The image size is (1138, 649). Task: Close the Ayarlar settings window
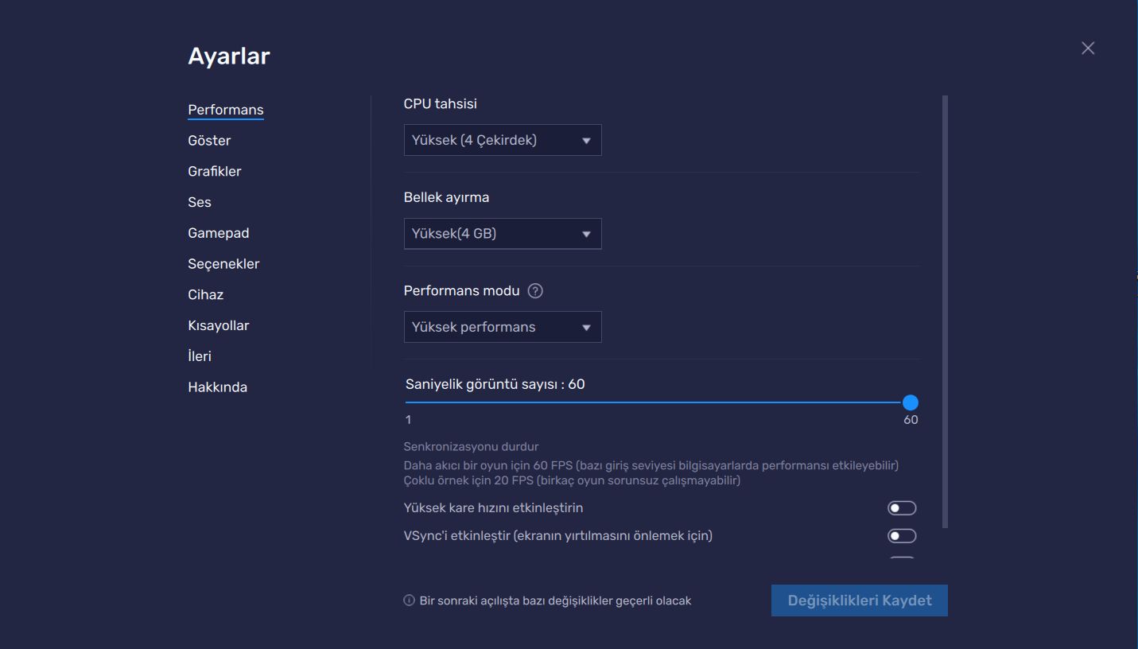pos(1088,49)
